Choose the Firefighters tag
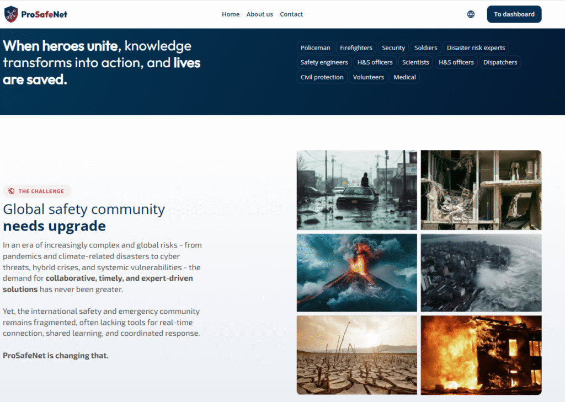The height and width of the screenshot is (402, 565). (356, 48)
